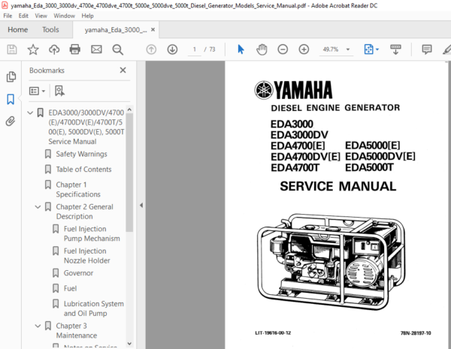The height and width of the screenshot is (349, 451).
Task: Go to next page arrow
Action: (x=172, y=50)
